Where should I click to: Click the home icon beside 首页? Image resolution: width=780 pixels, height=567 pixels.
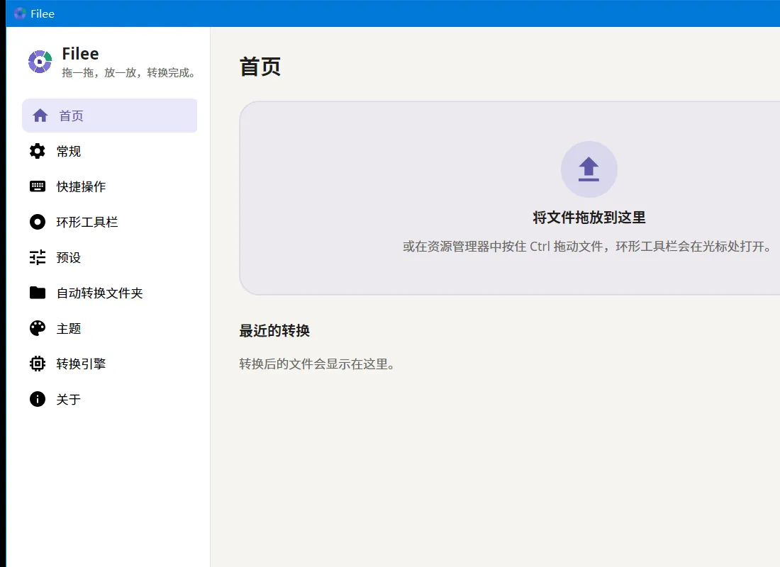40,116
